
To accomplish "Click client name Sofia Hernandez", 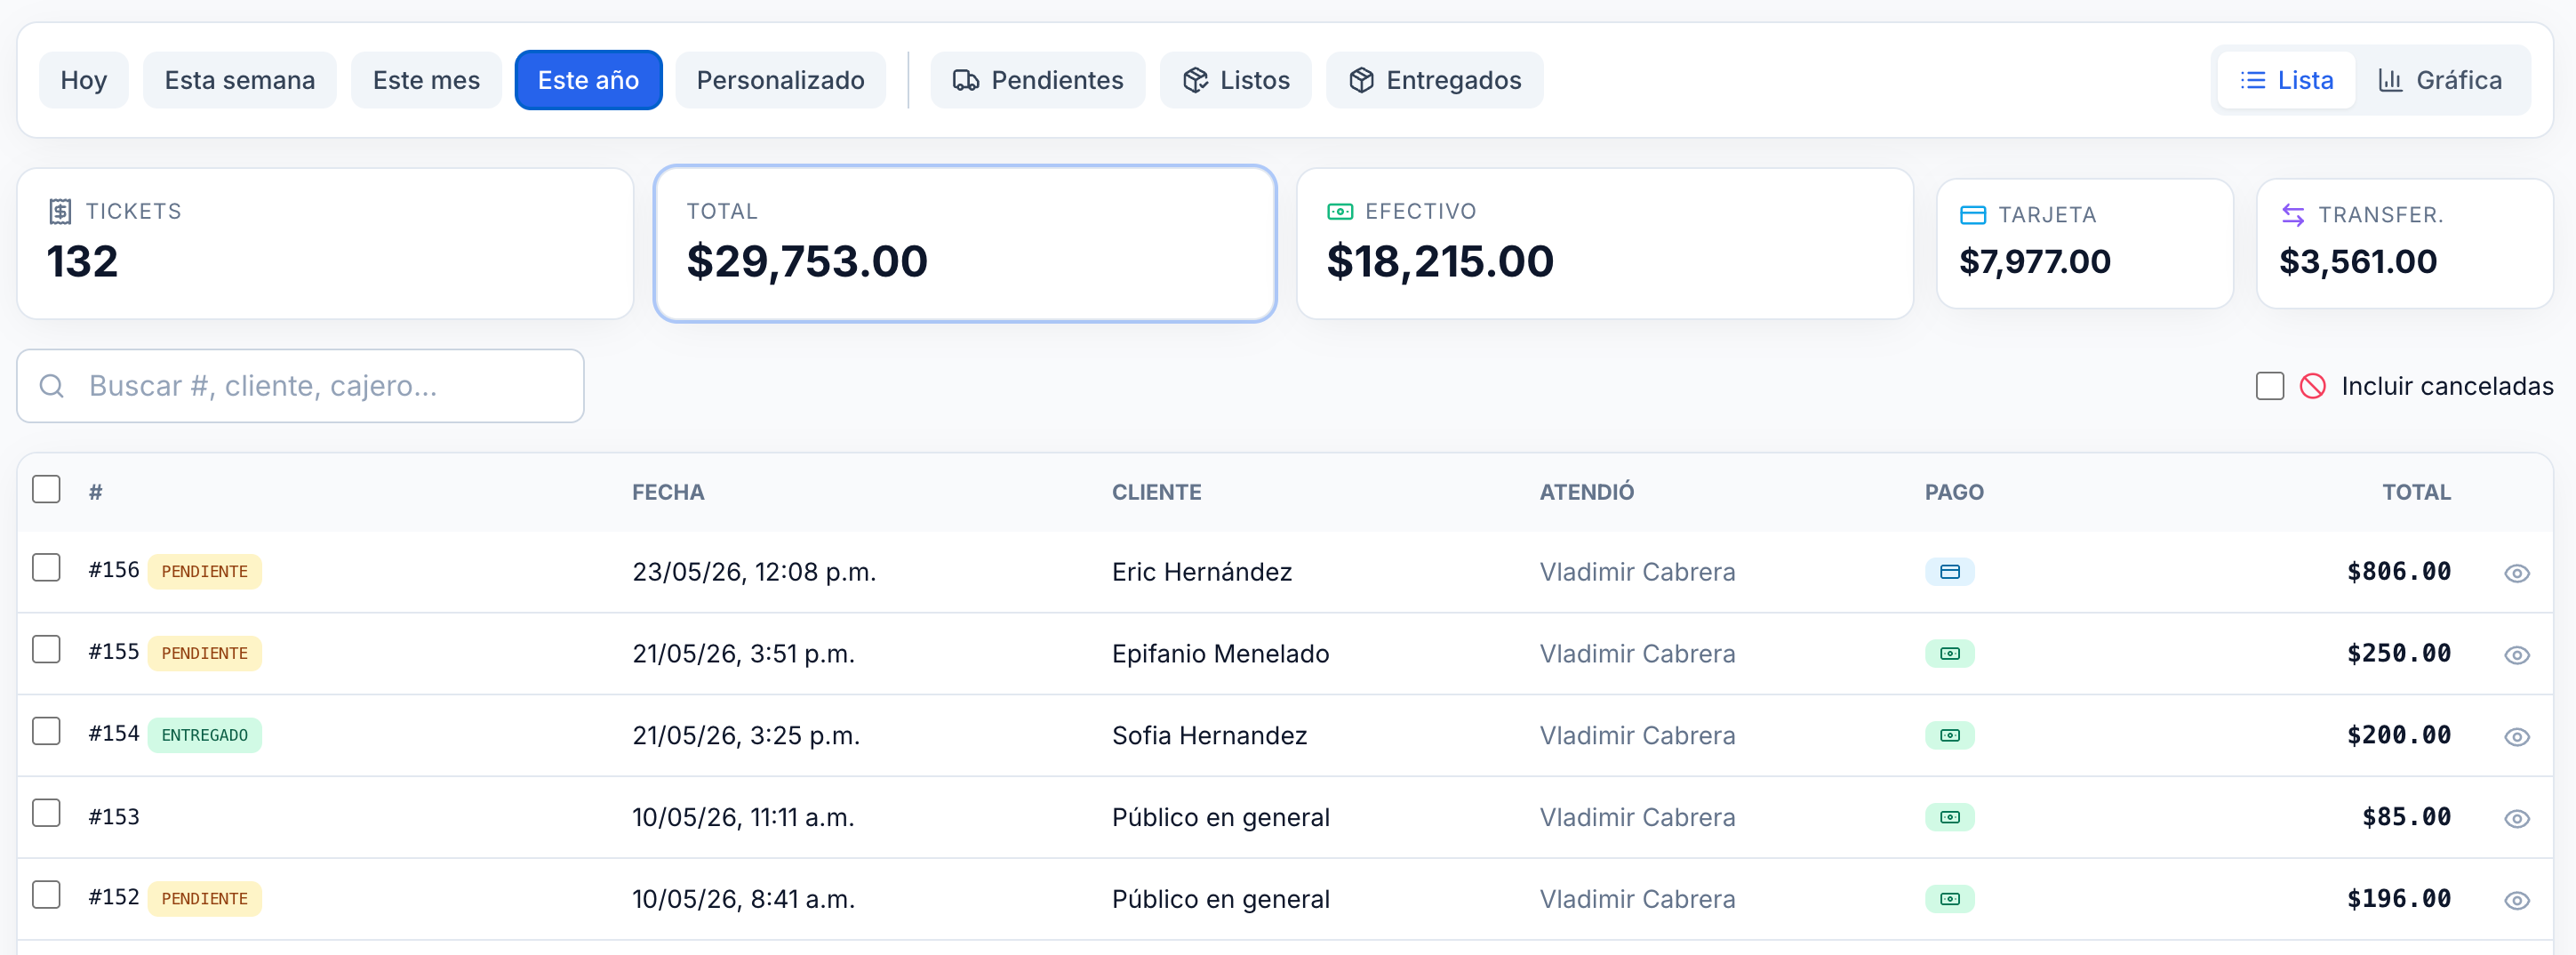I will [1209, 736].
